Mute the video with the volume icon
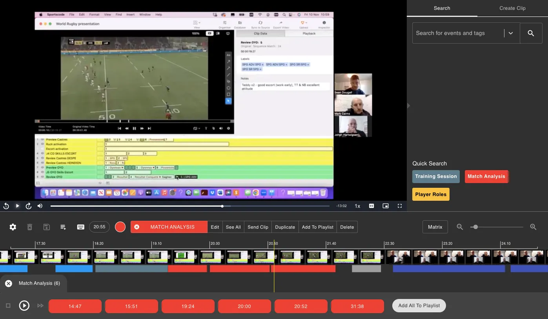This screenshot has height=319, width=548. point(40,206)
